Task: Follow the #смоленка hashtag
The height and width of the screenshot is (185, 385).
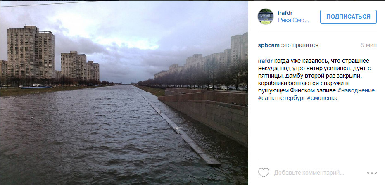Action: coord(322,98)
